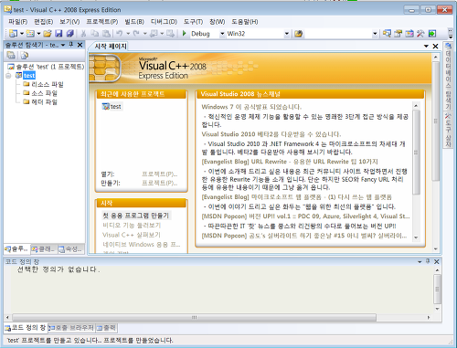Viewport: 457px width, 348px height.
Task: Click Visual C++ 살펴보기 link
Action: click(x=132, y=235)
